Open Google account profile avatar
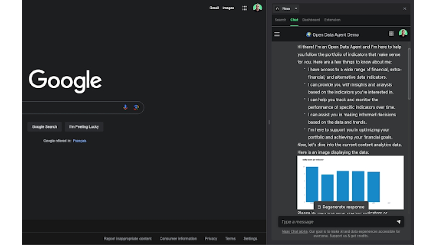 pyautogui.click(x=258, y=8)
